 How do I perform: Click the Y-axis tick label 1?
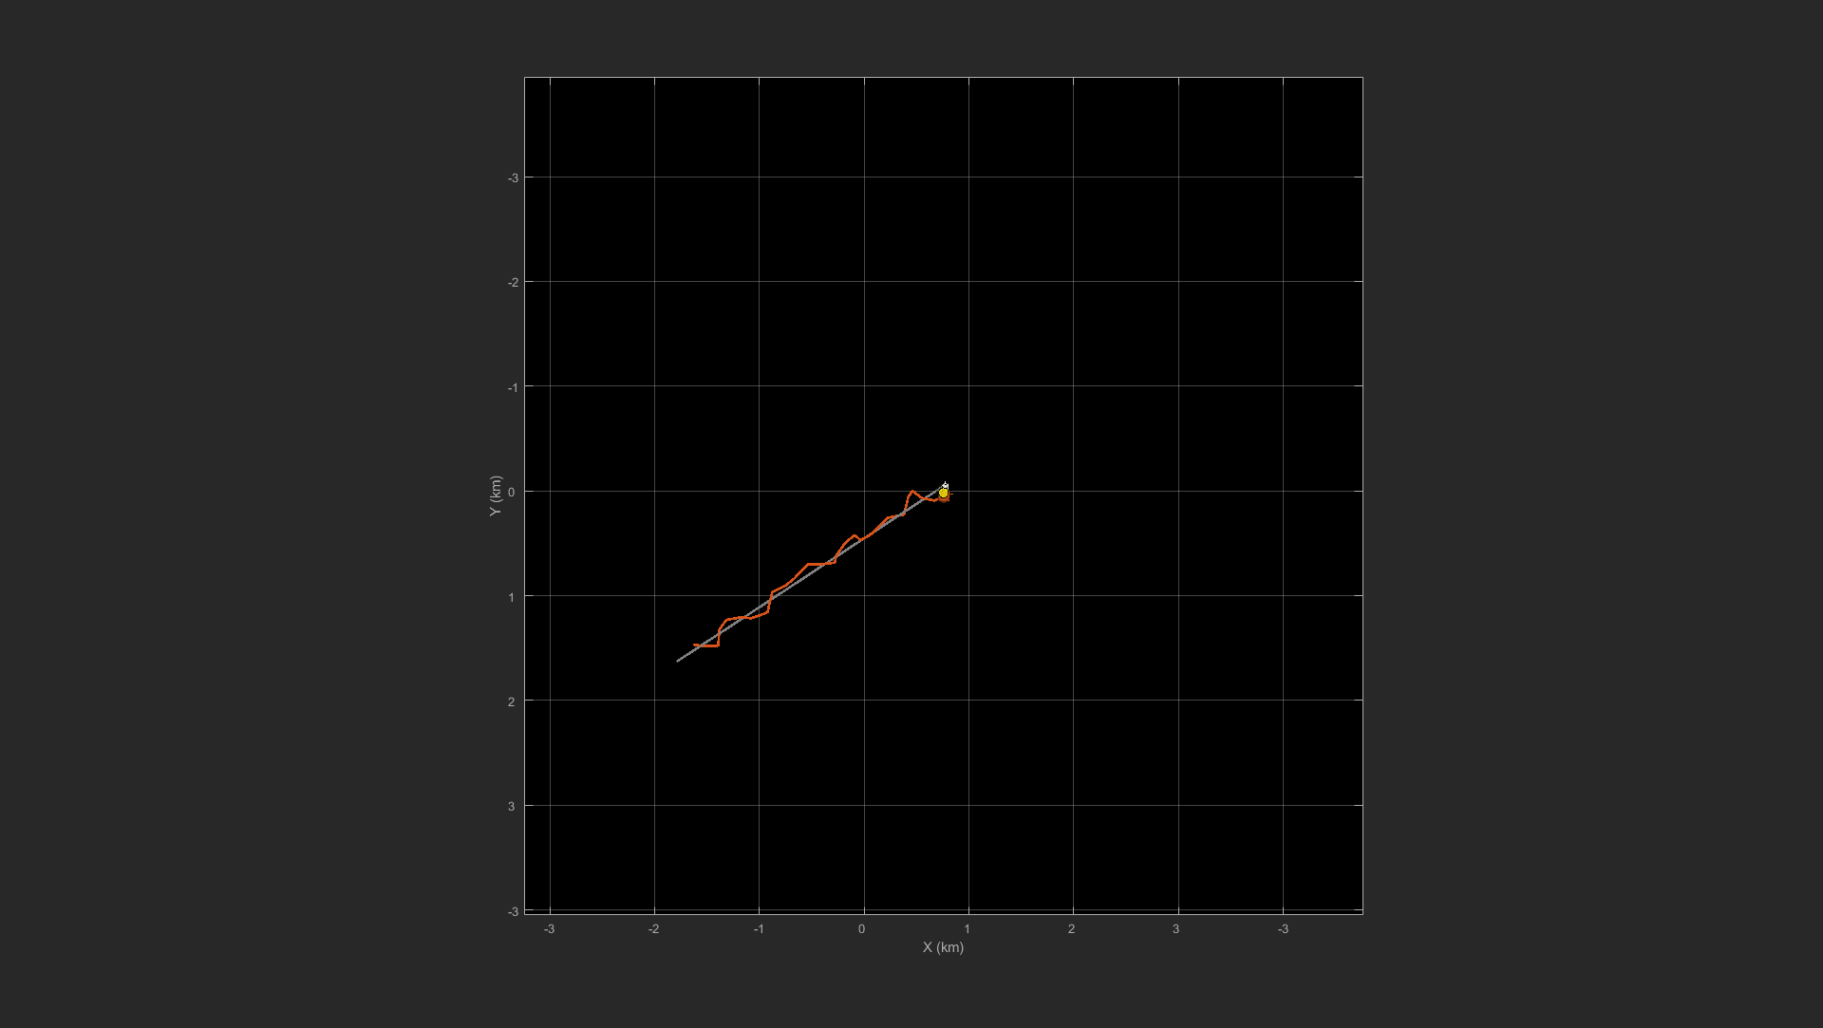[512, 597]
